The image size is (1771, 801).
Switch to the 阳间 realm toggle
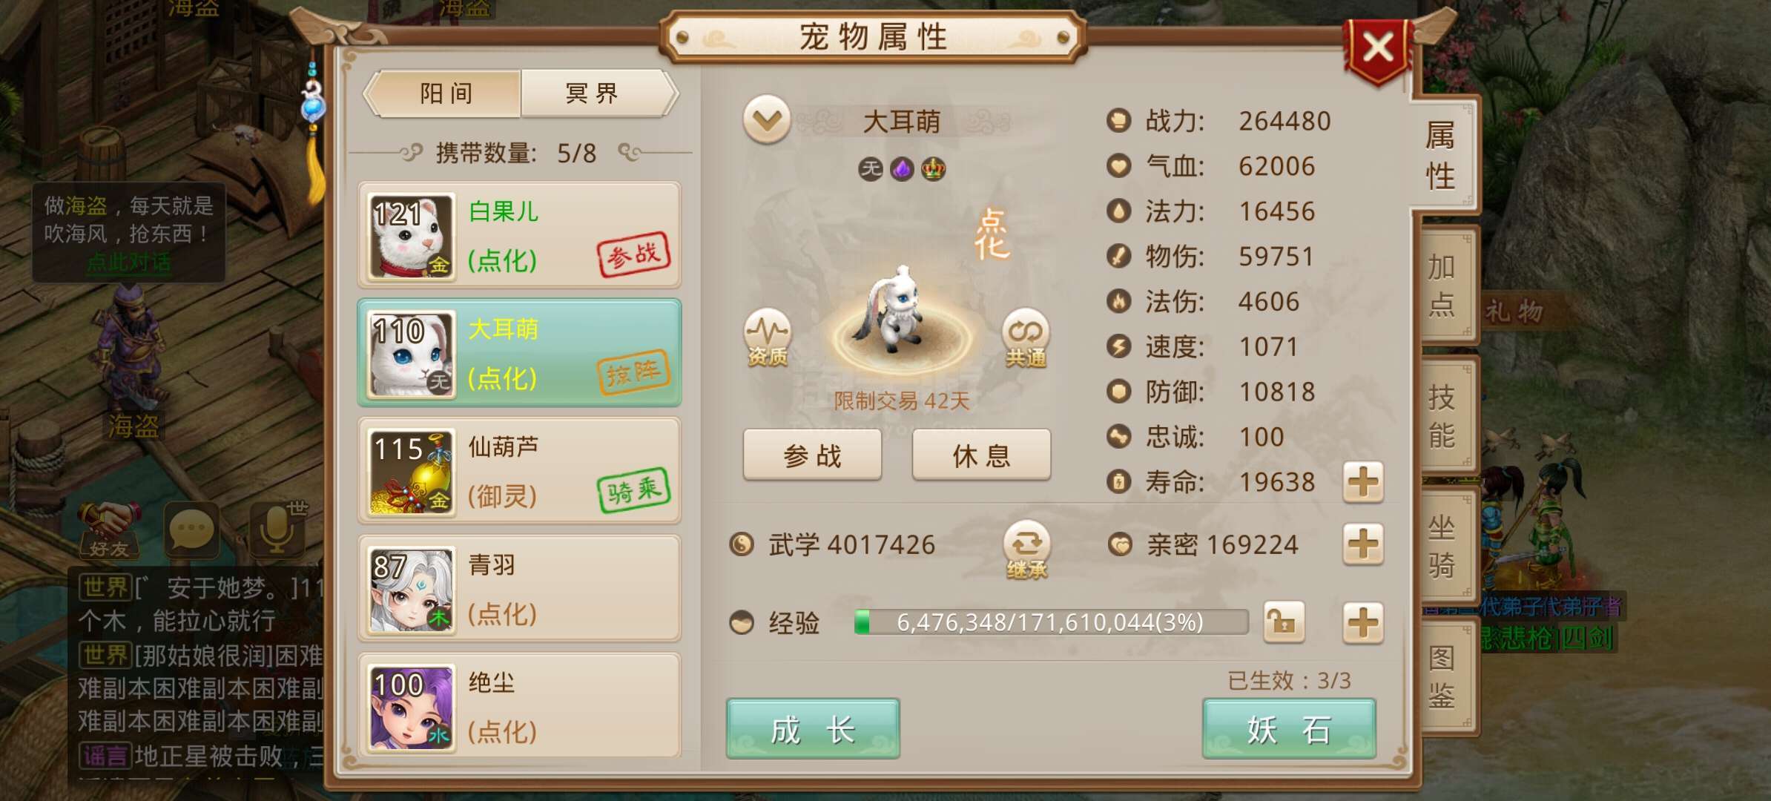(x=446, y=93)
